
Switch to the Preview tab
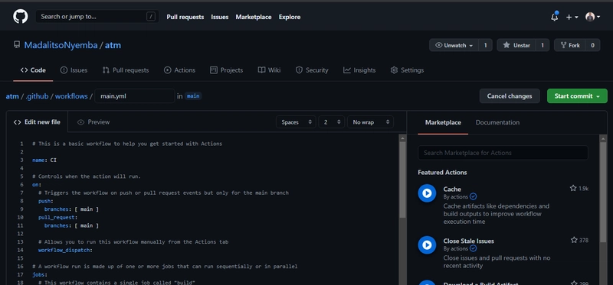click(93, 122)
